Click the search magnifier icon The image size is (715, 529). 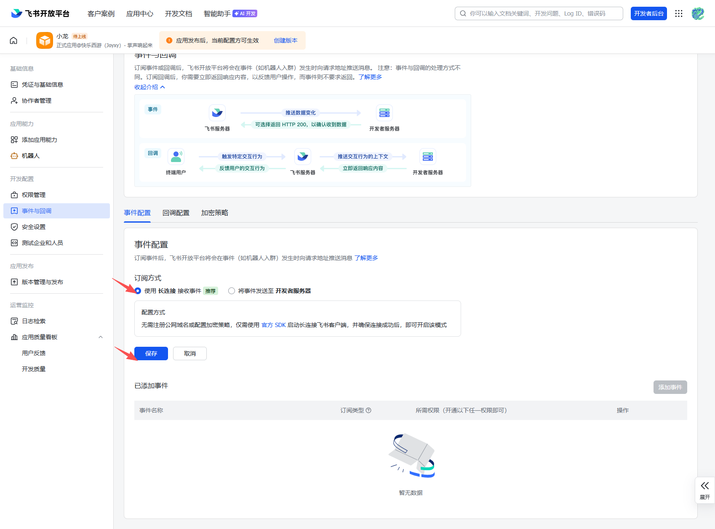tap(463, 13)
